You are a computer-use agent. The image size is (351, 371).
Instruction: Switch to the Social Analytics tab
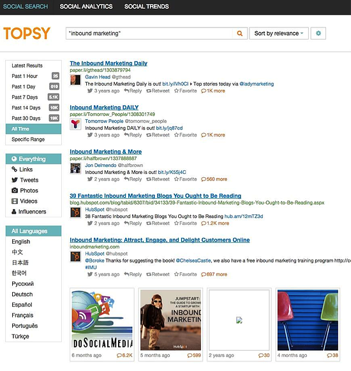tap(86, 6)
